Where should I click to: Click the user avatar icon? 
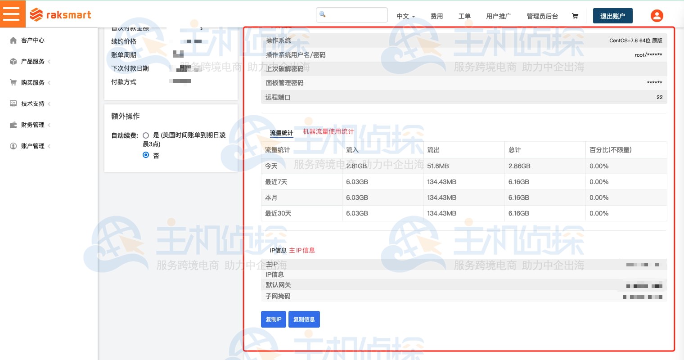pyautogui.click(x=657, y=16)
